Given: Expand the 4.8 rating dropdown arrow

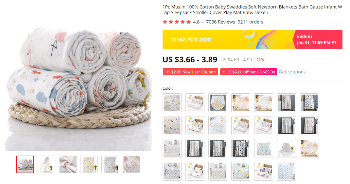Looking at the screenshot, I should click(x=202, y=22).
